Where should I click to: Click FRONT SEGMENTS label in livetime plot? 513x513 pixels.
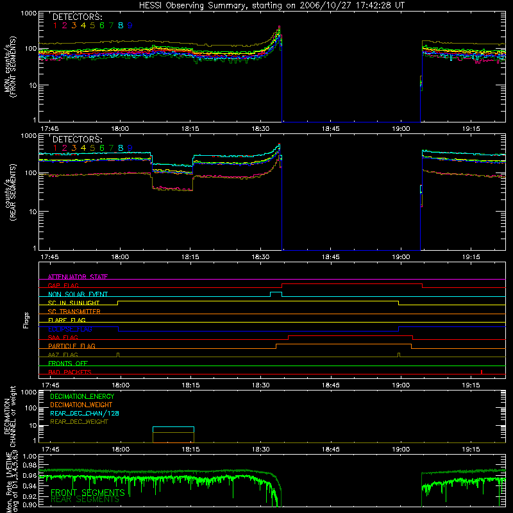[88, 492]
